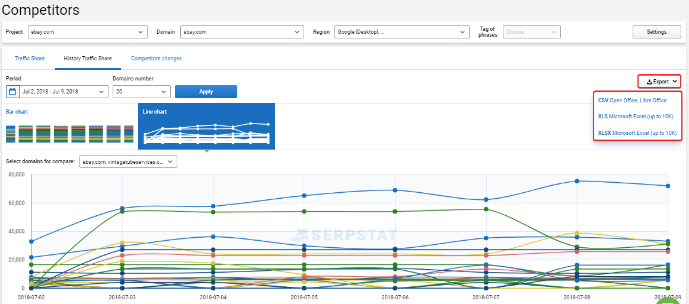Open the Period date range dropdown
The height and width of the screenshot is (304, 689).
(x=63, y=92)
